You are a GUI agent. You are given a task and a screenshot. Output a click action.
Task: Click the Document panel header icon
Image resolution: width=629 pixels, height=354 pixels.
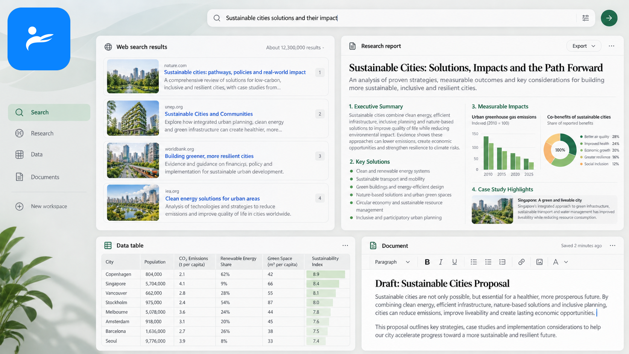coord(373,246)
